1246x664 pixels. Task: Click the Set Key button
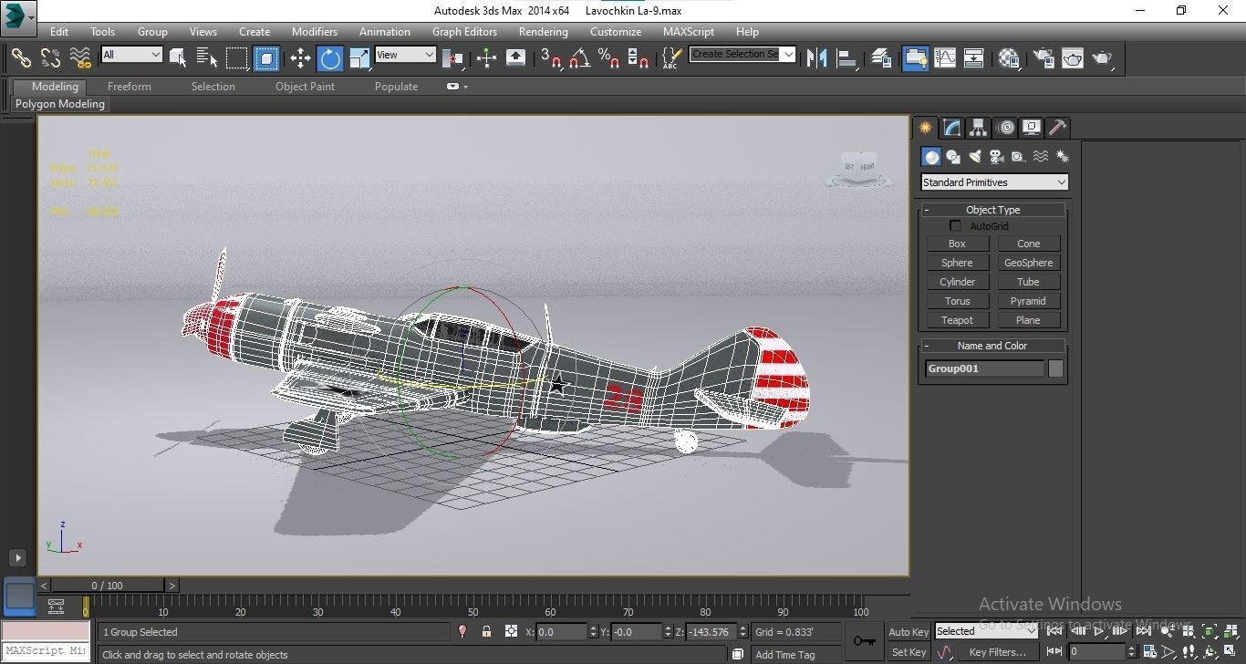[x=909, y=652]
